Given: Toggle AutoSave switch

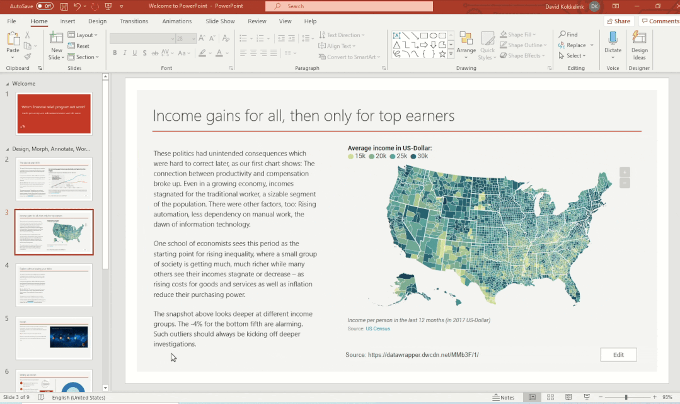Looking at the screenshot, I should (45, 6).
